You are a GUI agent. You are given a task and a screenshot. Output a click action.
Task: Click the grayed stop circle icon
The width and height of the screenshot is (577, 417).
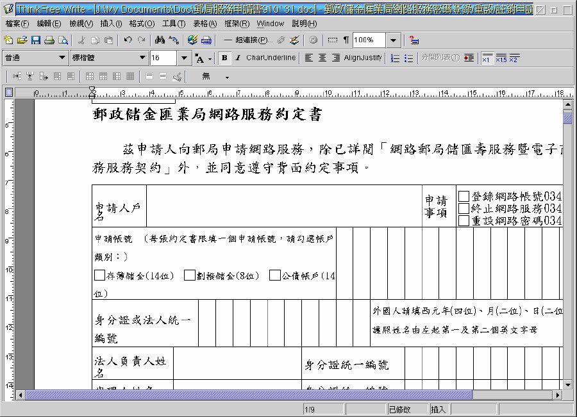tap(313, 40)
